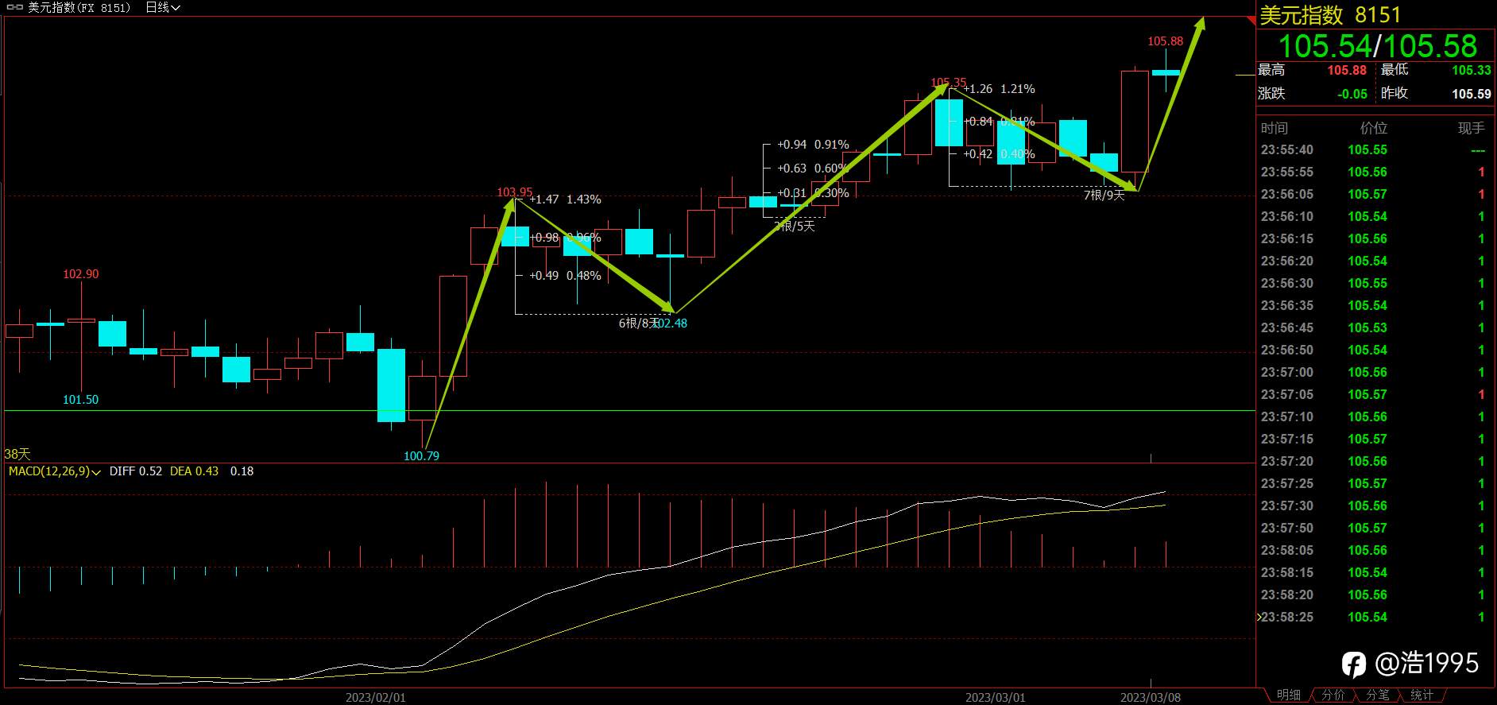1497x705 pixels.
Task: Select the 23:56:05 tick row
Action: point(1375,194)
